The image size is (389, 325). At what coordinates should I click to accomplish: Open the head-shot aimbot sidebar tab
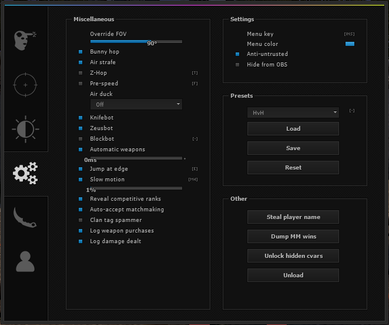pos(25,40)
